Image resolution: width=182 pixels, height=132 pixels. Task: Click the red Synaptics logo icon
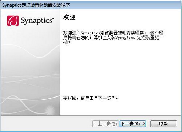pyautogui.click(x=13, y=21)
